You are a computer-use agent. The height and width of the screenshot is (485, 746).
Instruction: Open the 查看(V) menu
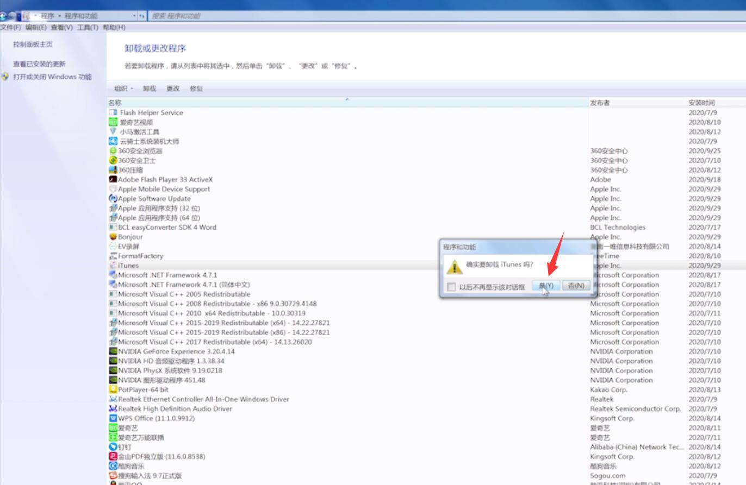pos(61,27)
